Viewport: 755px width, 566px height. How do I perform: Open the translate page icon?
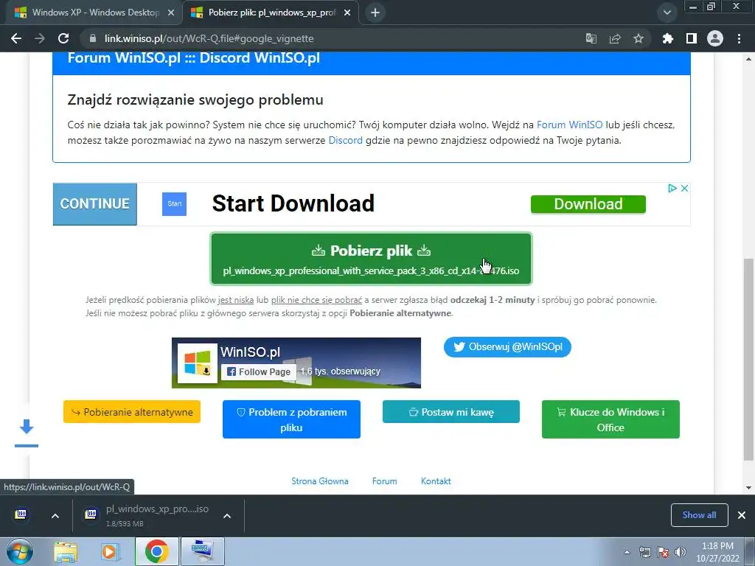tap(591, 38)
